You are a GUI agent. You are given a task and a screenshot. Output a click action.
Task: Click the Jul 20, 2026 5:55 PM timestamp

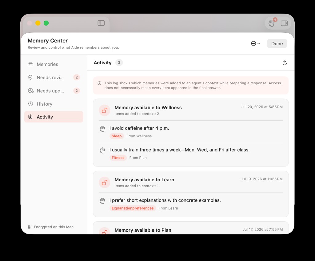pos(262,107)
